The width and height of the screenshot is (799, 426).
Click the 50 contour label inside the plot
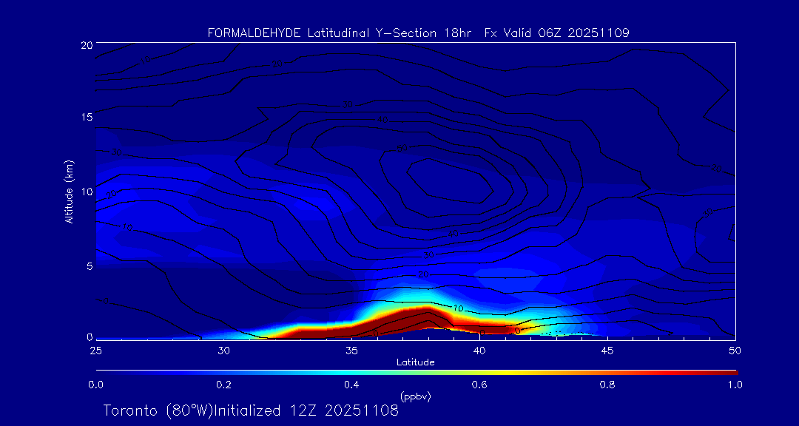pyautogui.click(x=402, y=149)
